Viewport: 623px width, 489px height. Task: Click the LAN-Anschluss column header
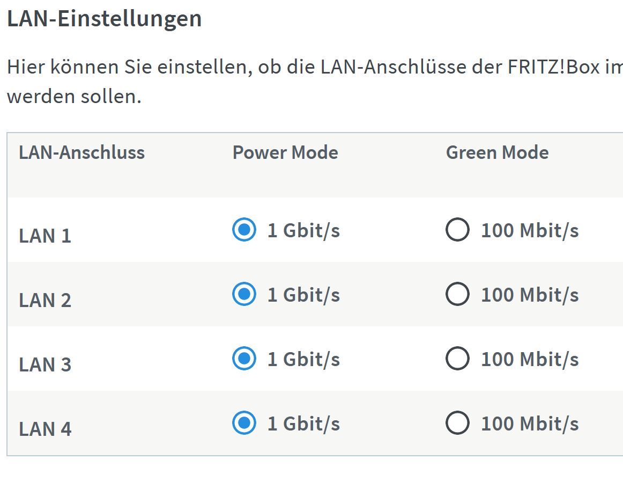(x=82, y=152)
